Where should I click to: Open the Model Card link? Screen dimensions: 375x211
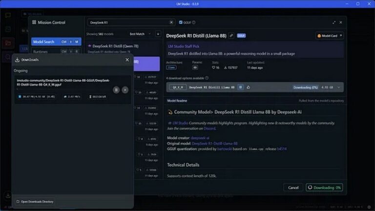coord(331,36)
